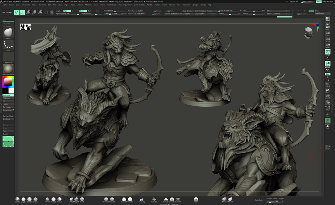Open the current brush thumbnail picker
This screenshot has width=335, height=205.
[x=8, y=33]
